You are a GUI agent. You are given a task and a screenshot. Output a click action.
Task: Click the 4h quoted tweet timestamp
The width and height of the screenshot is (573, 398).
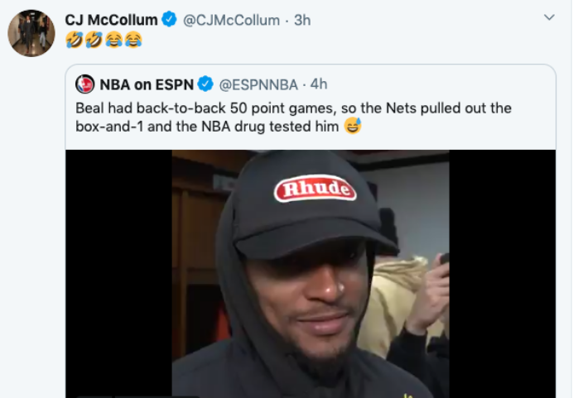tap(319, 84)
